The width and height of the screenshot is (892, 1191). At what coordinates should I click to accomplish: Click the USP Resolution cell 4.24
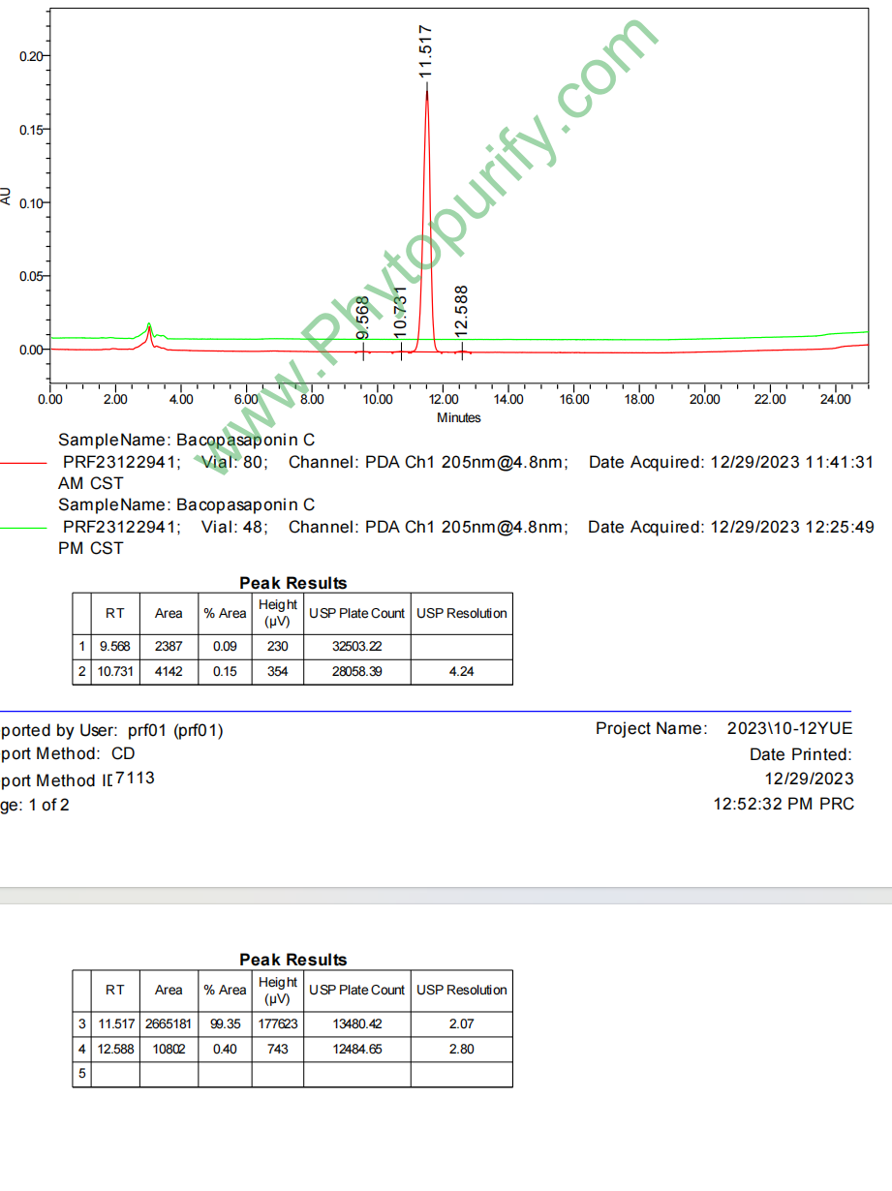tap(462, 672)
